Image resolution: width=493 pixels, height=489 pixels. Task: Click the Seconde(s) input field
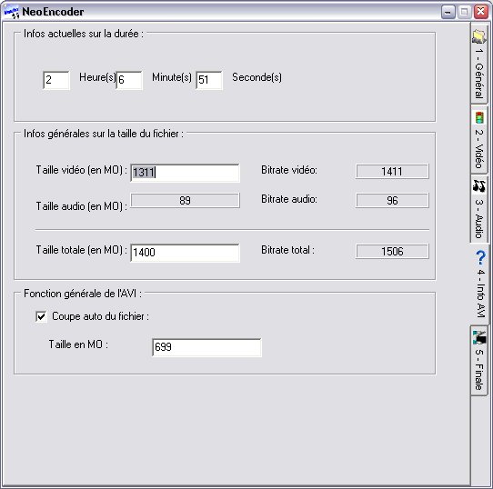[209, 80]
